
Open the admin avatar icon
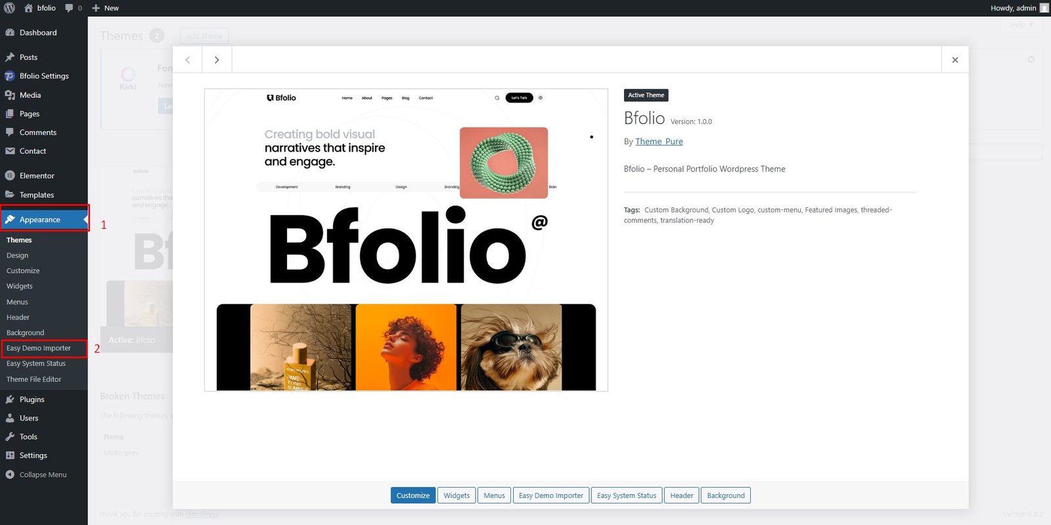point(1044,8)
